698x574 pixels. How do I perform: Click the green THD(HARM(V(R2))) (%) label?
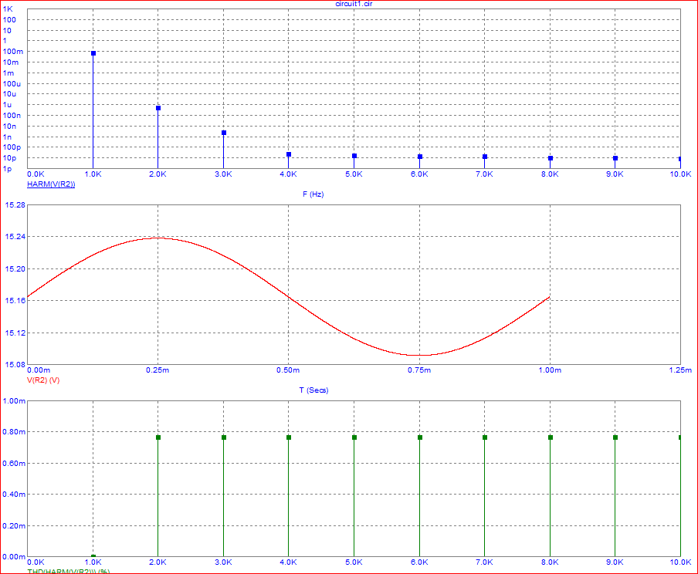tap(69, 572)
